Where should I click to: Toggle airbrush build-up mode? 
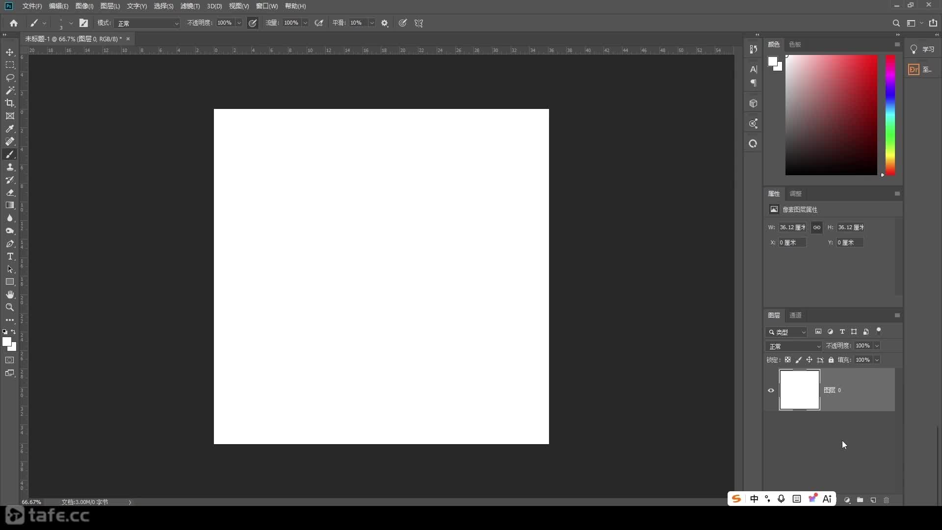click(319, 23)
